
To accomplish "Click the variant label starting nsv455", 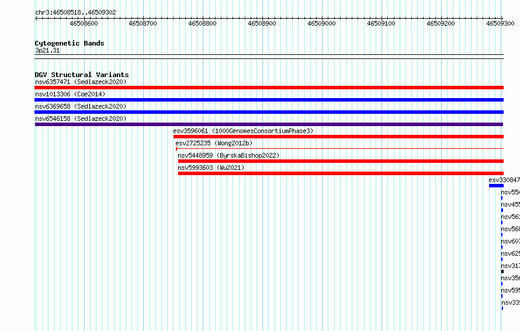I will coord(511,204).
